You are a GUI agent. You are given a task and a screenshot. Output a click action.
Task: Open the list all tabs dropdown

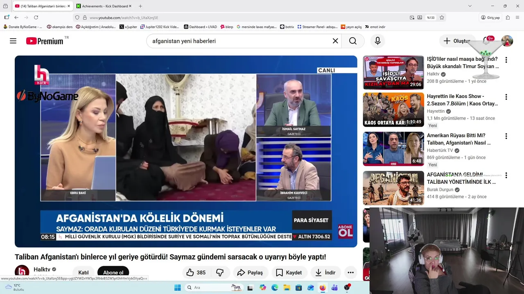point(470,6)
